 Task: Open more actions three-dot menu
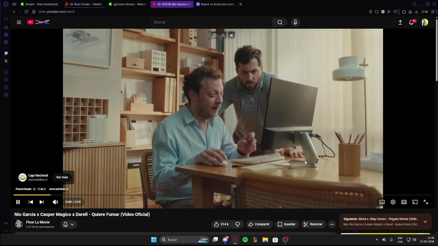(332, 224)
